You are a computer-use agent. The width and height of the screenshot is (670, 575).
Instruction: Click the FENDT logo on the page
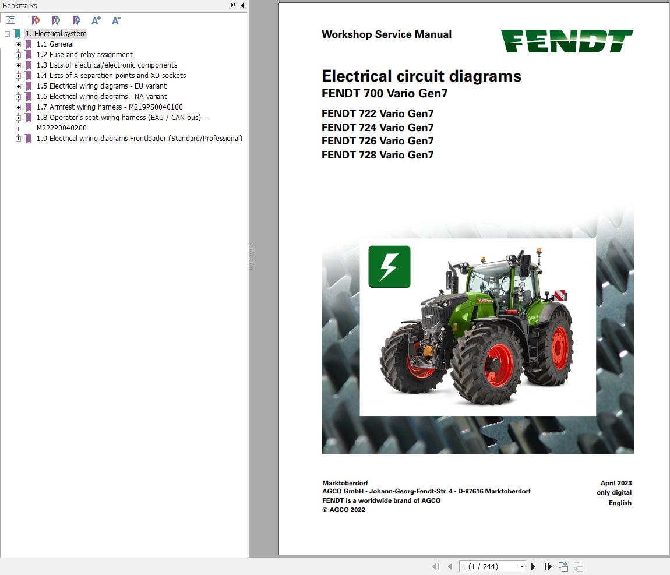click(567, 41)
